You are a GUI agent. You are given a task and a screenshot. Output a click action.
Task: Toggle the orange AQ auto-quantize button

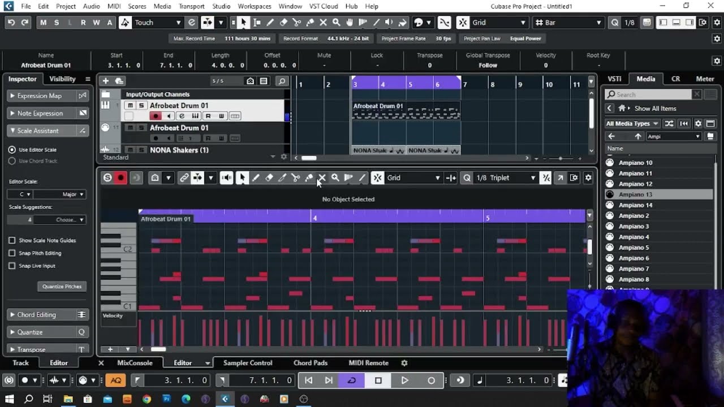point(115,380)
